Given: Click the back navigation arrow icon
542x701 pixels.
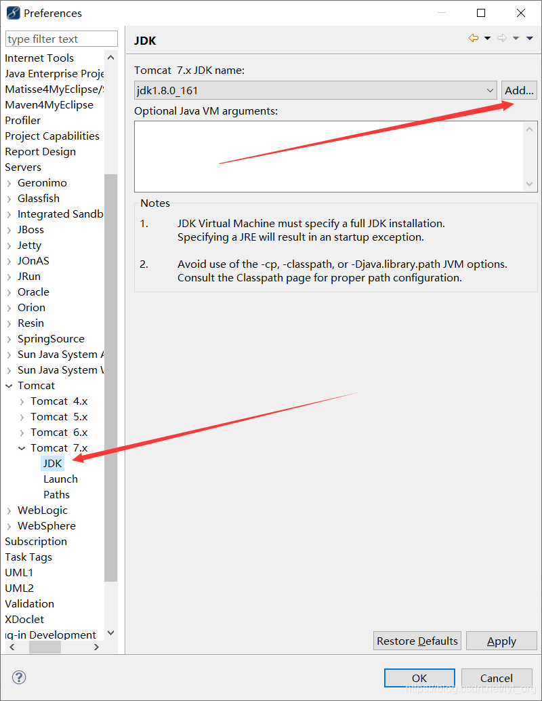Looking at the screenshot, I should [473, 39].
